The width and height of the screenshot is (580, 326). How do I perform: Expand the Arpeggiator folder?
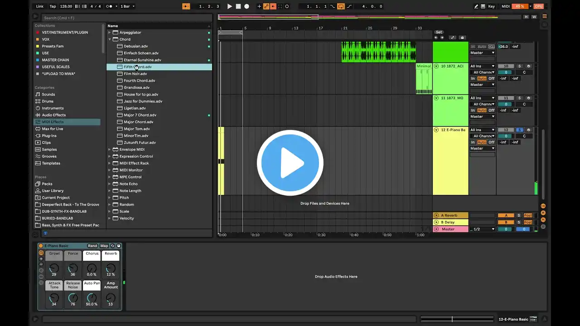[109, 33]
